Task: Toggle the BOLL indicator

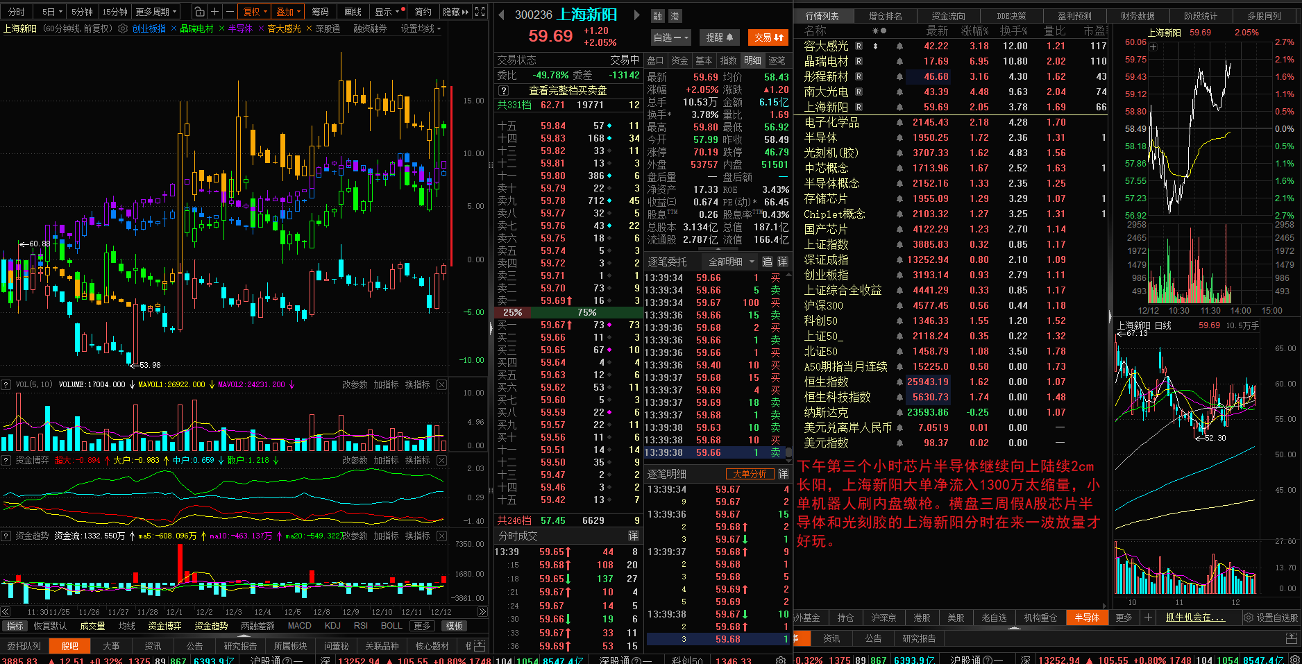Action: click(x=391, y=626)
